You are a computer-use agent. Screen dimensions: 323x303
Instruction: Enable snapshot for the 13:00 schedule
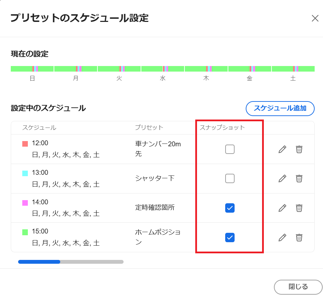click(230, 179)
